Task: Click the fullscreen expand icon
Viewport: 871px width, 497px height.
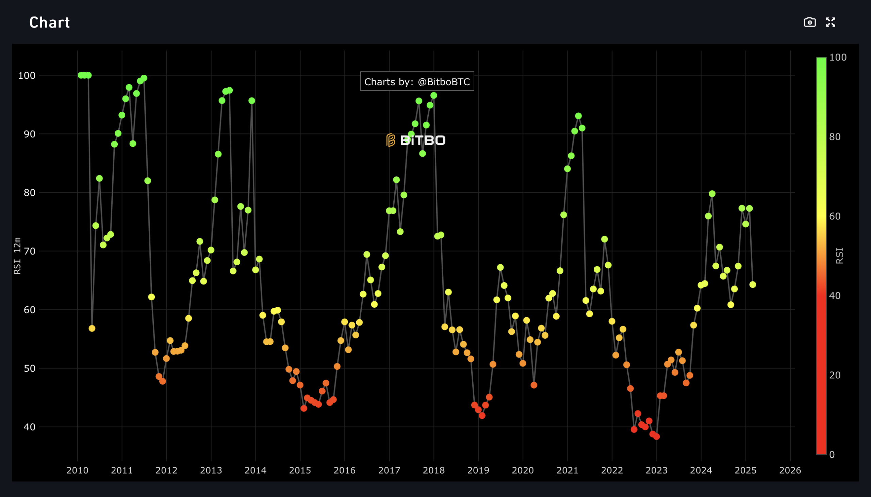Action: click(831, 22)
